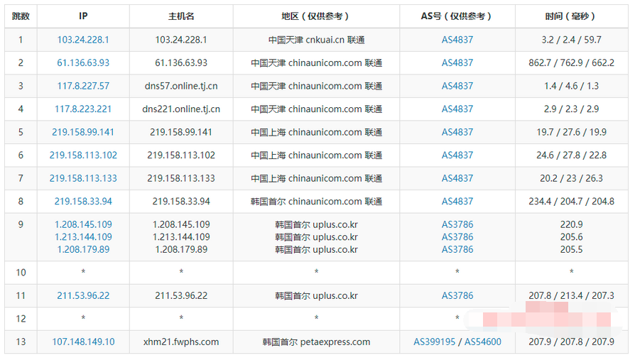Select time value 24.6 / 27.8 / 22.8
Screen dimensions: 635x360
point(571,155)
